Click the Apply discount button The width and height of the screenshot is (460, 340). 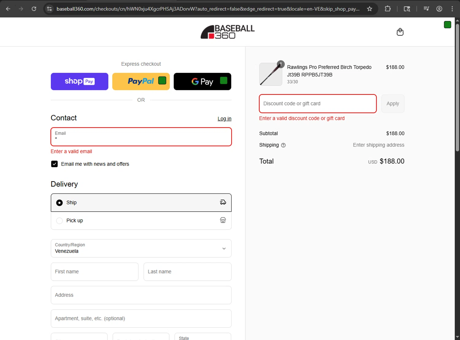pyautogui.click(x=393, y=104)
